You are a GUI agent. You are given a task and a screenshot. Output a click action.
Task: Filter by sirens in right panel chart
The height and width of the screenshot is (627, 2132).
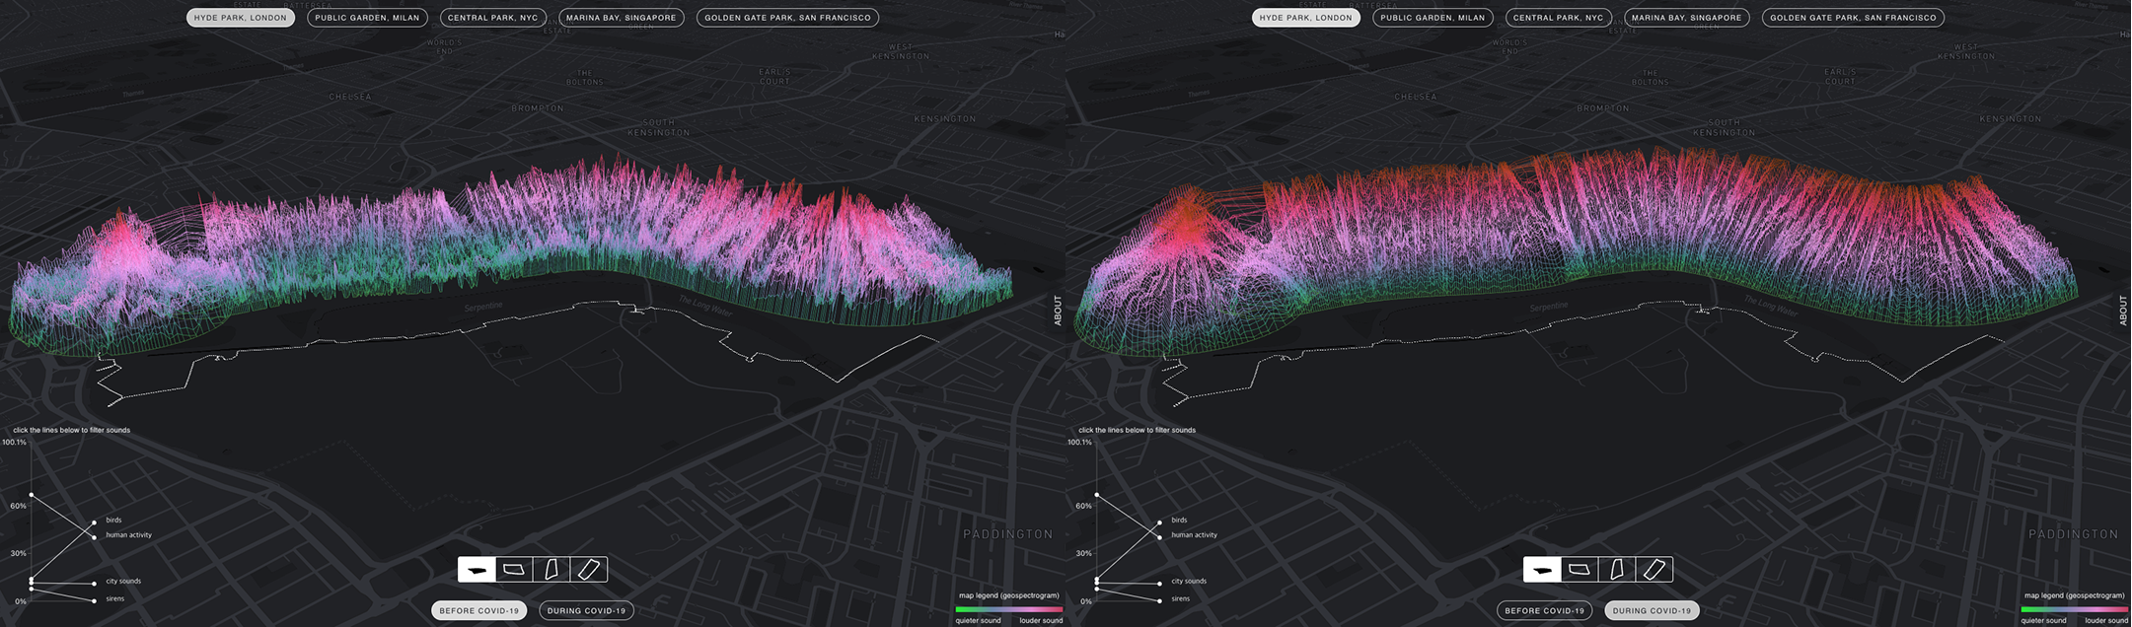pyautogui.click(x=1181, y=599)
